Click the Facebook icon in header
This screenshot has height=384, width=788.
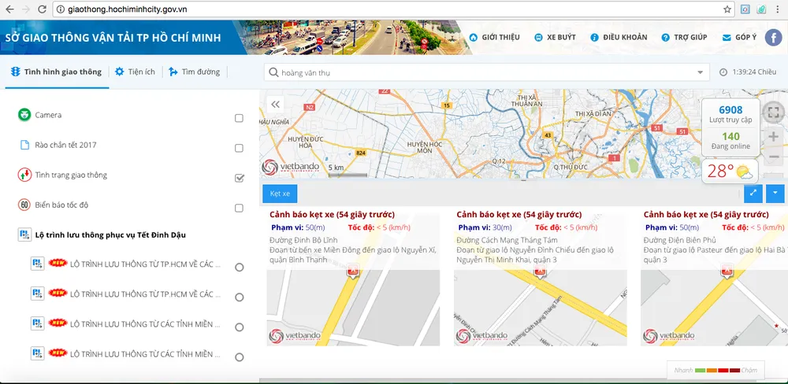pyautogui.click(x=774, y=37)
